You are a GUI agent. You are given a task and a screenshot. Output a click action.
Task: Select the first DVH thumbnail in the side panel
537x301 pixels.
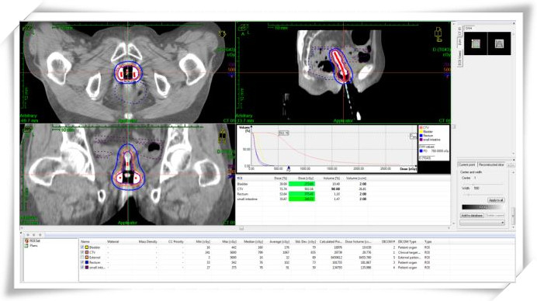tap(476, 43)
